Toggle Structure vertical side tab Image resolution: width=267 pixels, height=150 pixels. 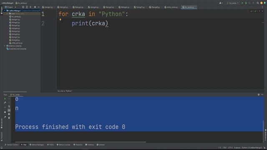point(2,136)
